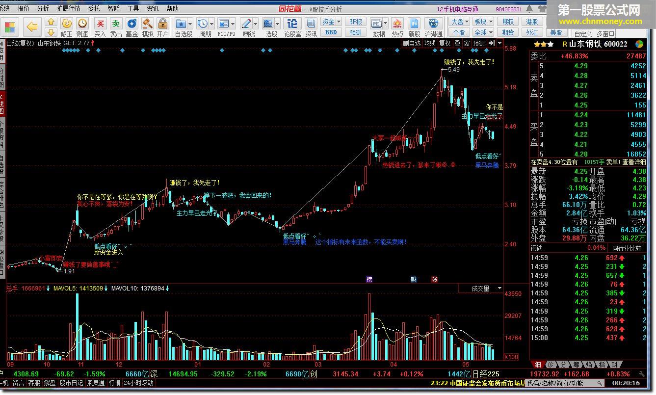Image resolution: width=656 pixels, height=395 pixels.
Task: Click the 期权 options button
Action: pos(508,22)
